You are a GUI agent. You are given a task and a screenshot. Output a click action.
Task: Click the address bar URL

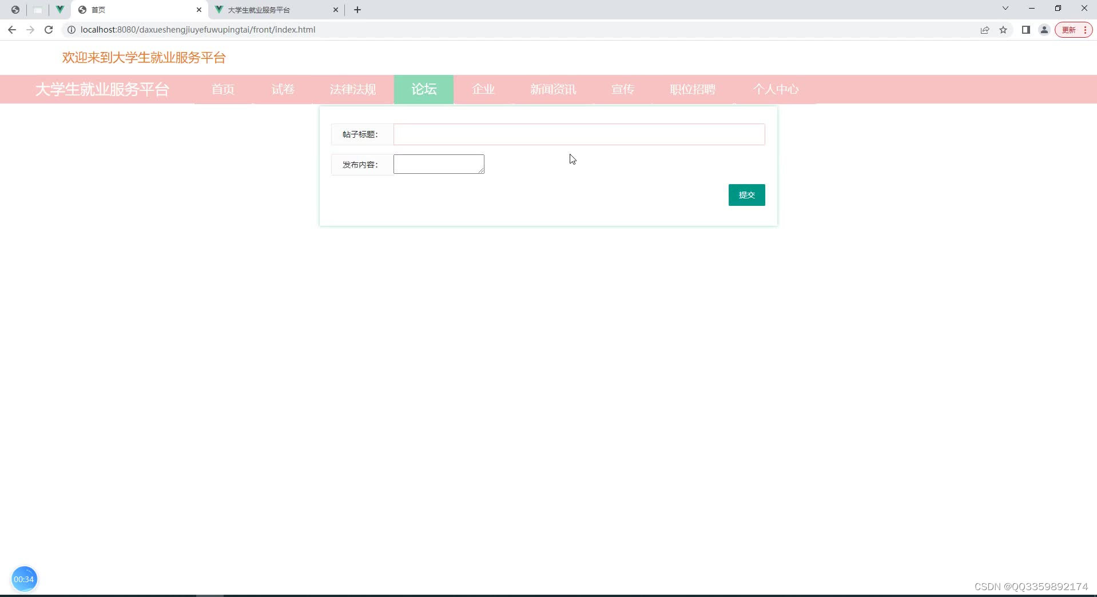pos(198,30)
